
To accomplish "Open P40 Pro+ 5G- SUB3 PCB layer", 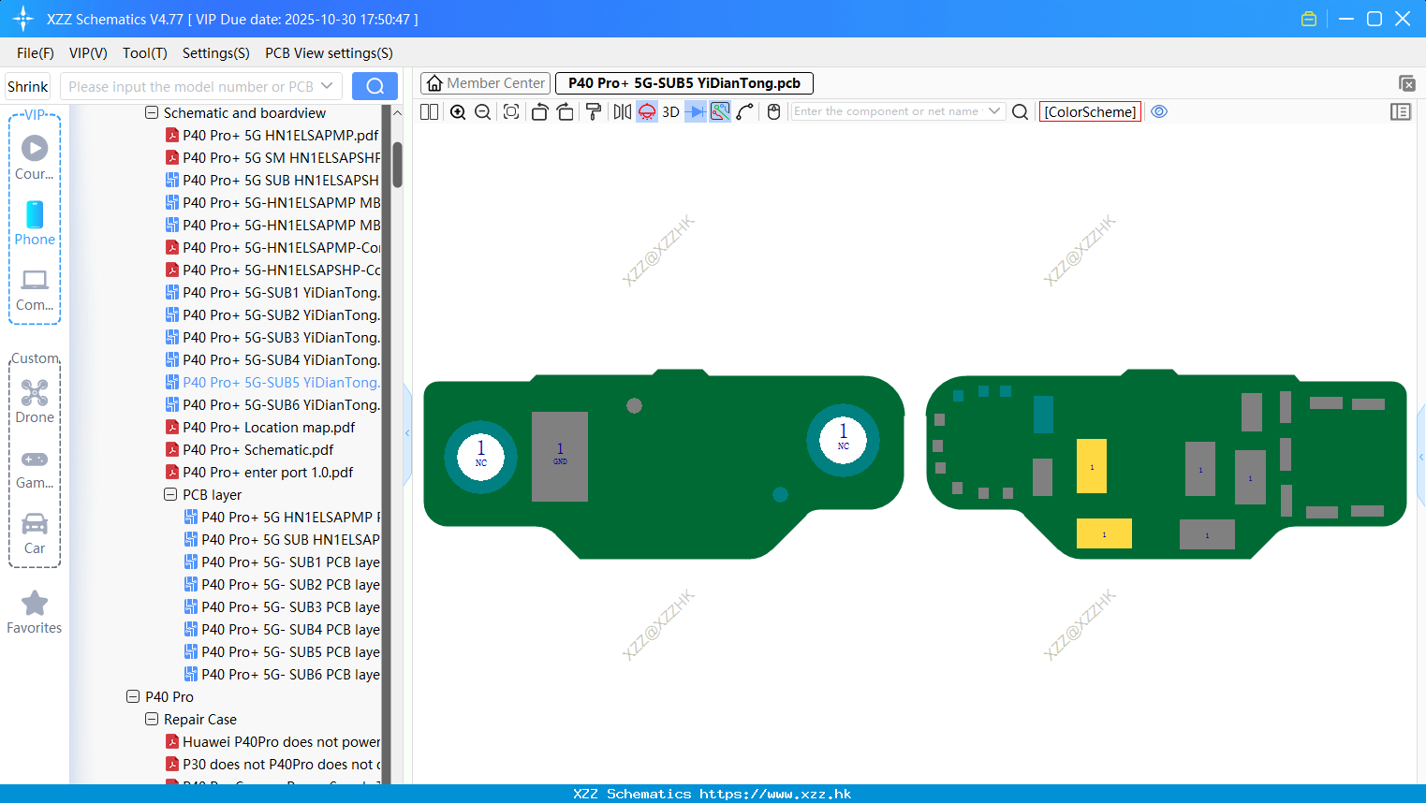I will (282, 606).
